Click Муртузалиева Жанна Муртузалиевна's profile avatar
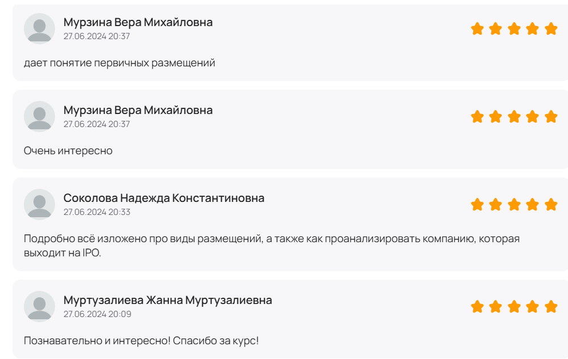The image size is (568, 359). [x=39, y=307]
